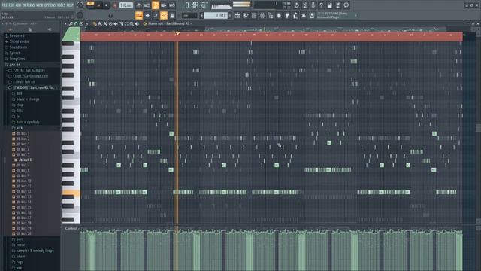Click the record button
481x271 pixels.
point(115,5)
